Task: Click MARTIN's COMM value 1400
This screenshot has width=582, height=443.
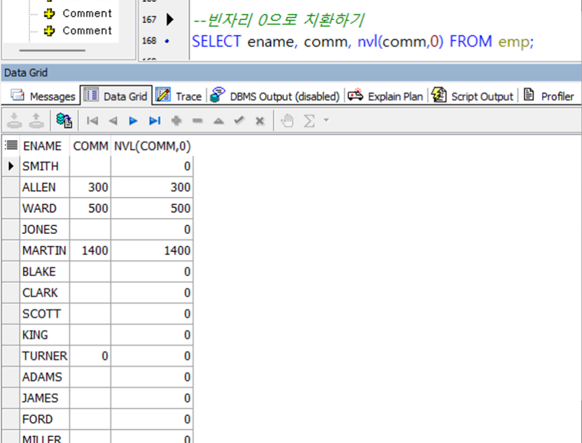Action: pos(90,250)
